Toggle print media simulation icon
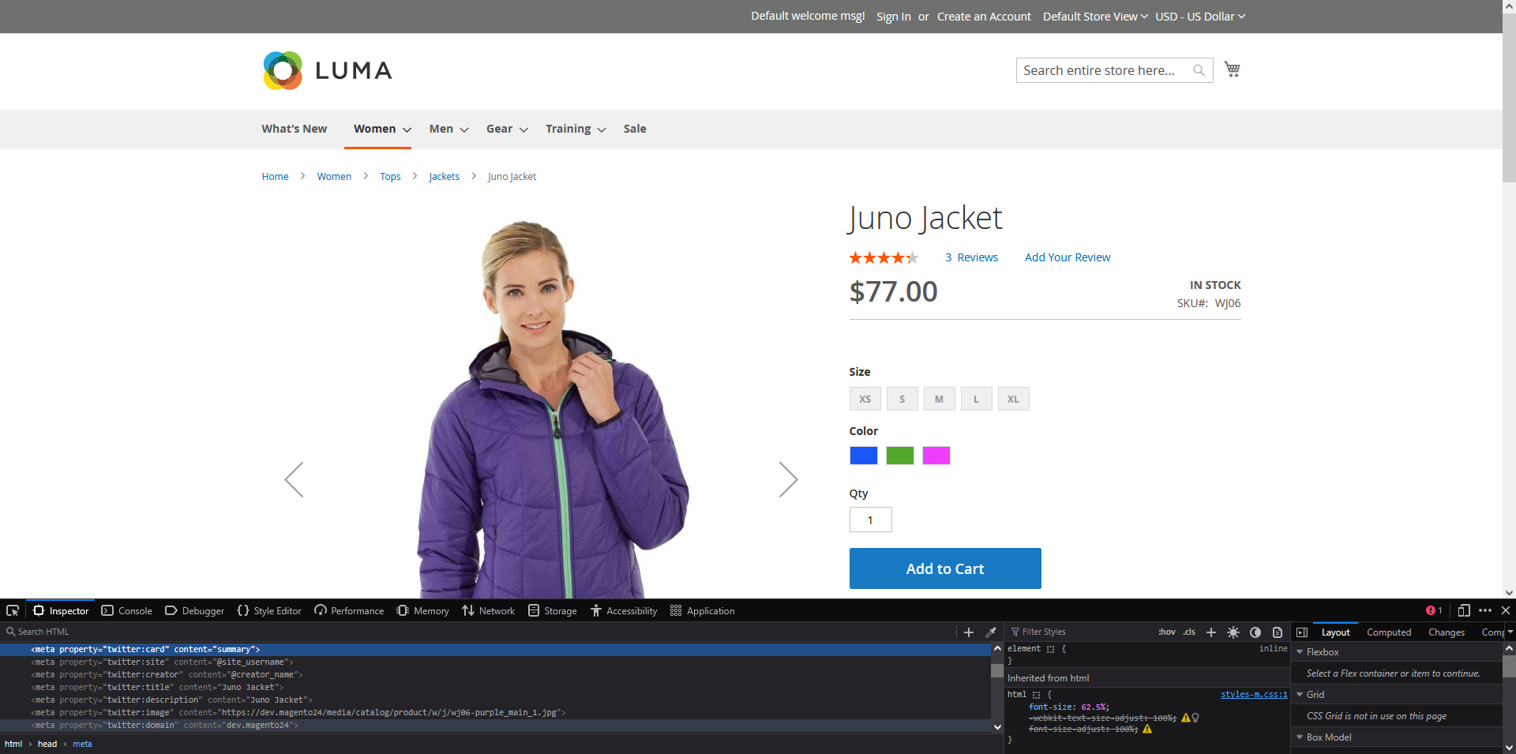Viewport: 1516px width, 754px height. click(x=1277, y=632)
